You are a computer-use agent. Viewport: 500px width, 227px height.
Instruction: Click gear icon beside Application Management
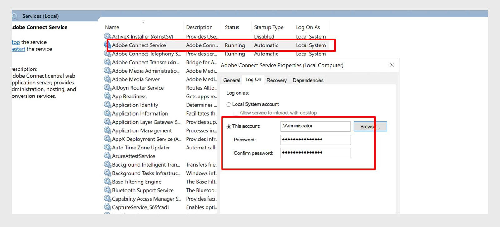pyautogui.click(x=107, y=130)
